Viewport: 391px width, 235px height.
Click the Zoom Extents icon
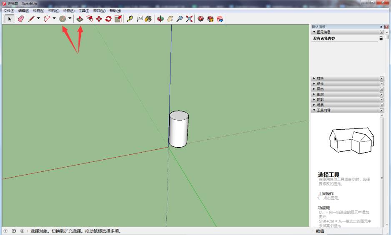tap(189, 19)
